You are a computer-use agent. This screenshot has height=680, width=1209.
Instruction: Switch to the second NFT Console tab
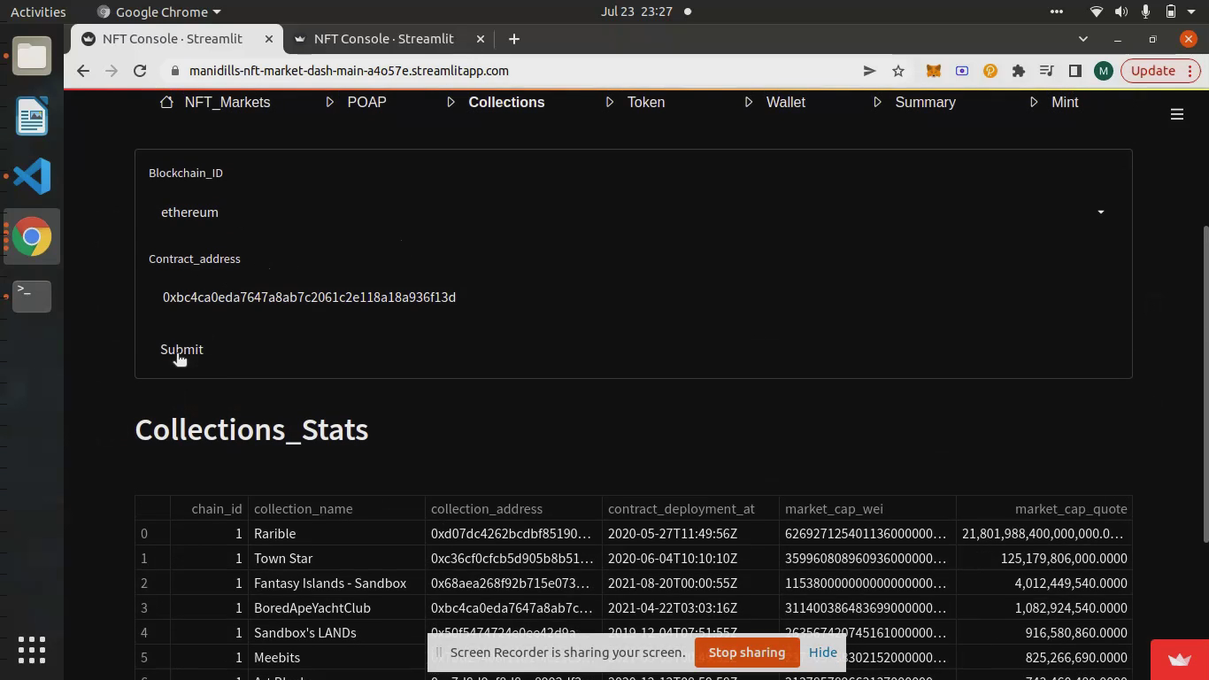pyautogui.click(x=384, y=39)
